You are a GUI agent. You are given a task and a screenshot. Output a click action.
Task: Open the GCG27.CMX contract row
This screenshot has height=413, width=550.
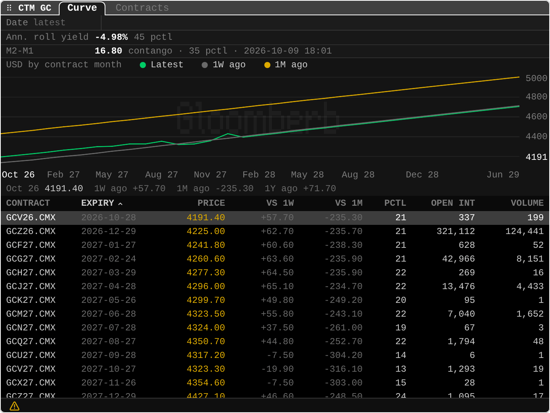click(275, 259)
